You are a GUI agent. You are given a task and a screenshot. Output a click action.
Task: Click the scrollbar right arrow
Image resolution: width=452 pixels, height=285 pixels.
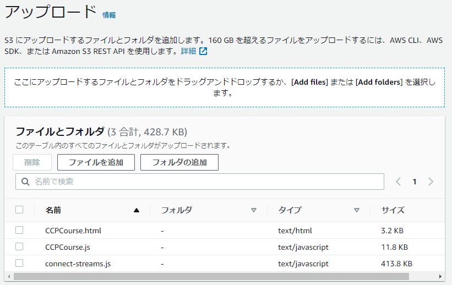(440, 277)
